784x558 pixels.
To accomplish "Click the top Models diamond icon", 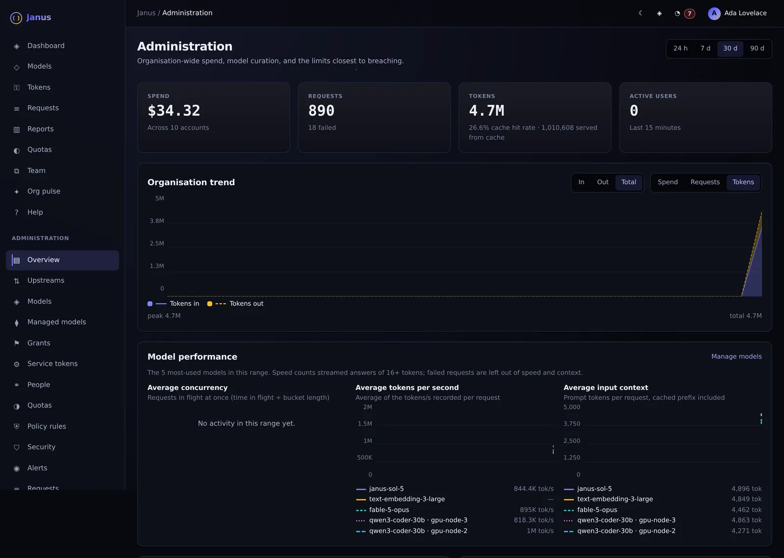I will pyautogui.click(x=17, y=67).
